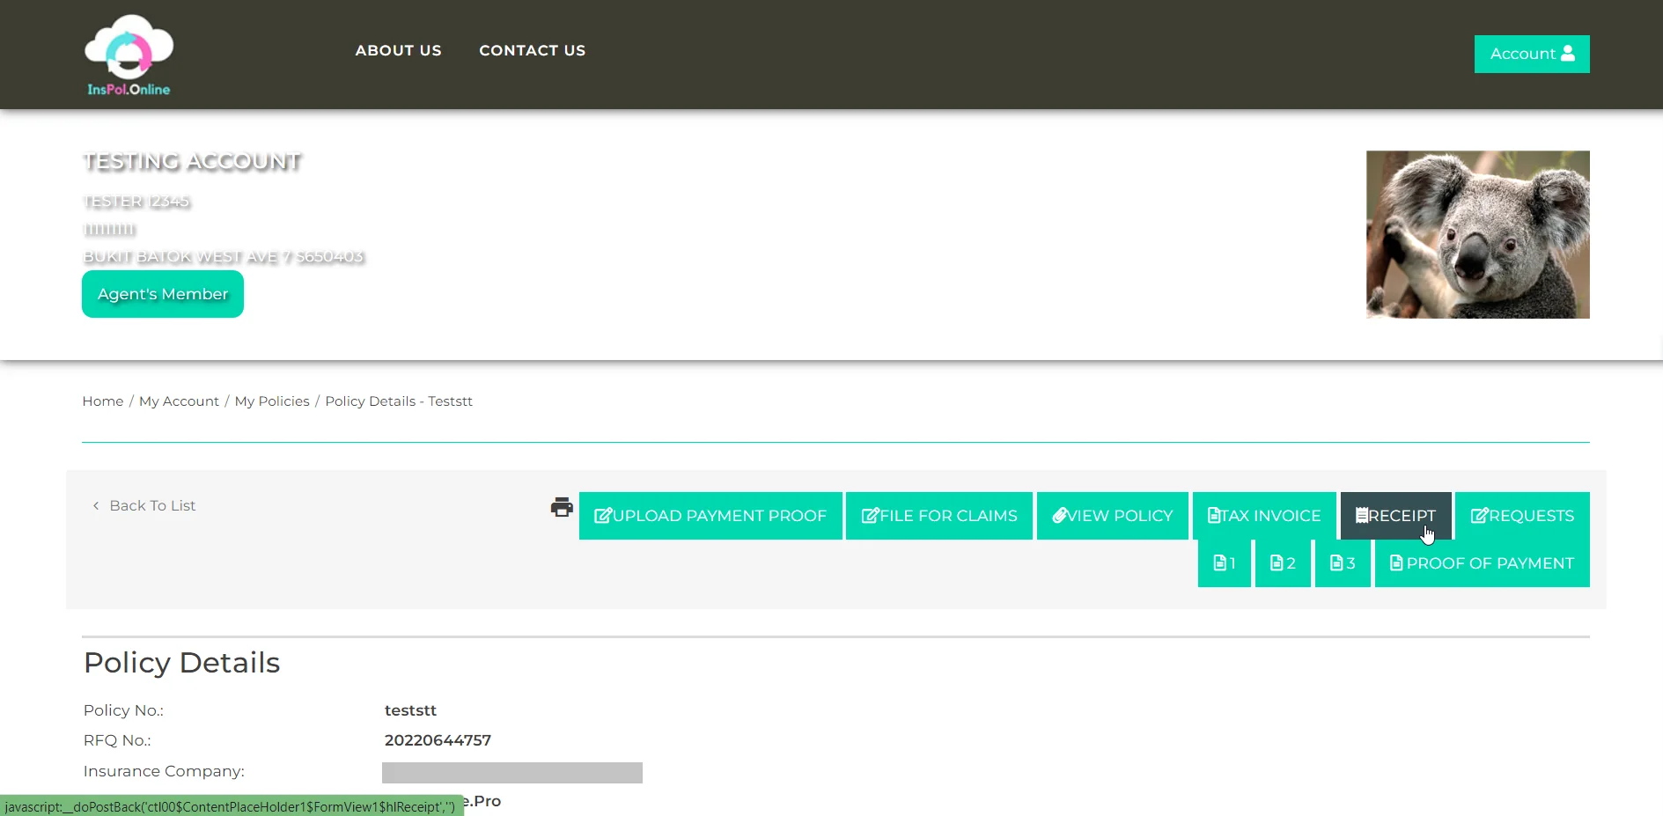
Task: Open the My Account breadcrumb link
Action: (x=179, y=401)
